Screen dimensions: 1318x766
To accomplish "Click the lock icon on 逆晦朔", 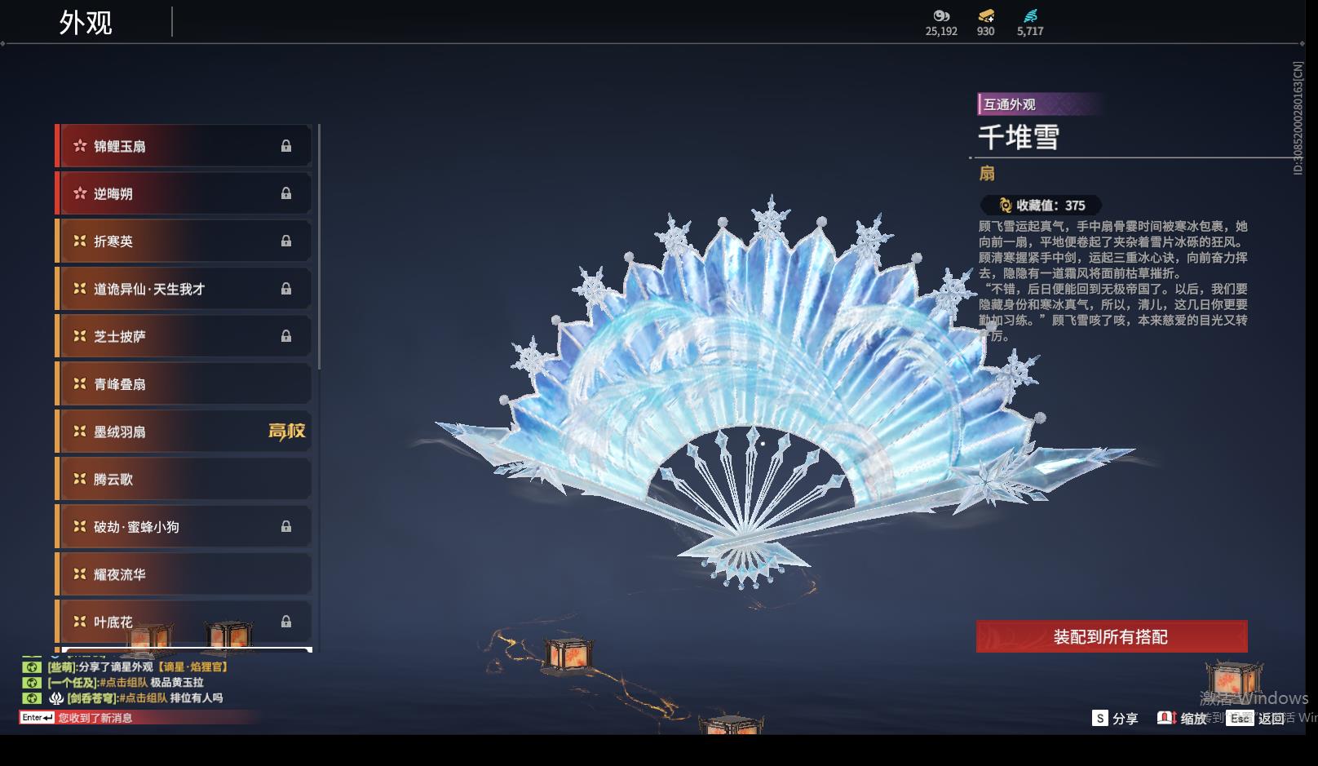I will [x=286, y=193].
